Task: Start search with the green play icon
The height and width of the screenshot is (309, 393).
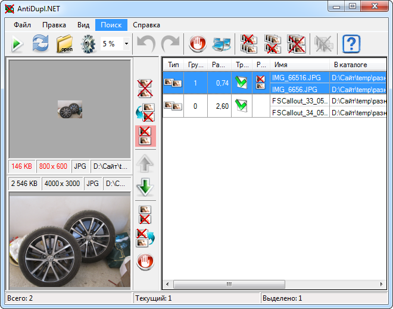Action: pyautogui.click(x=17, y=44)
